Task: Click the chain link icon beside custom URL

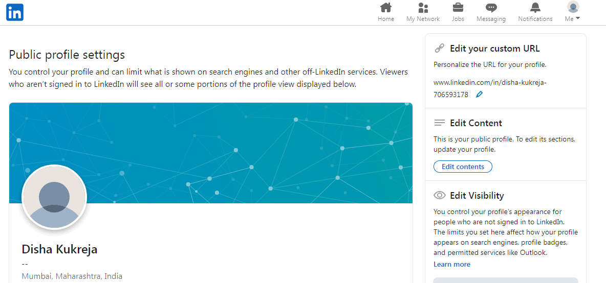Action: [x=440, y=48]
